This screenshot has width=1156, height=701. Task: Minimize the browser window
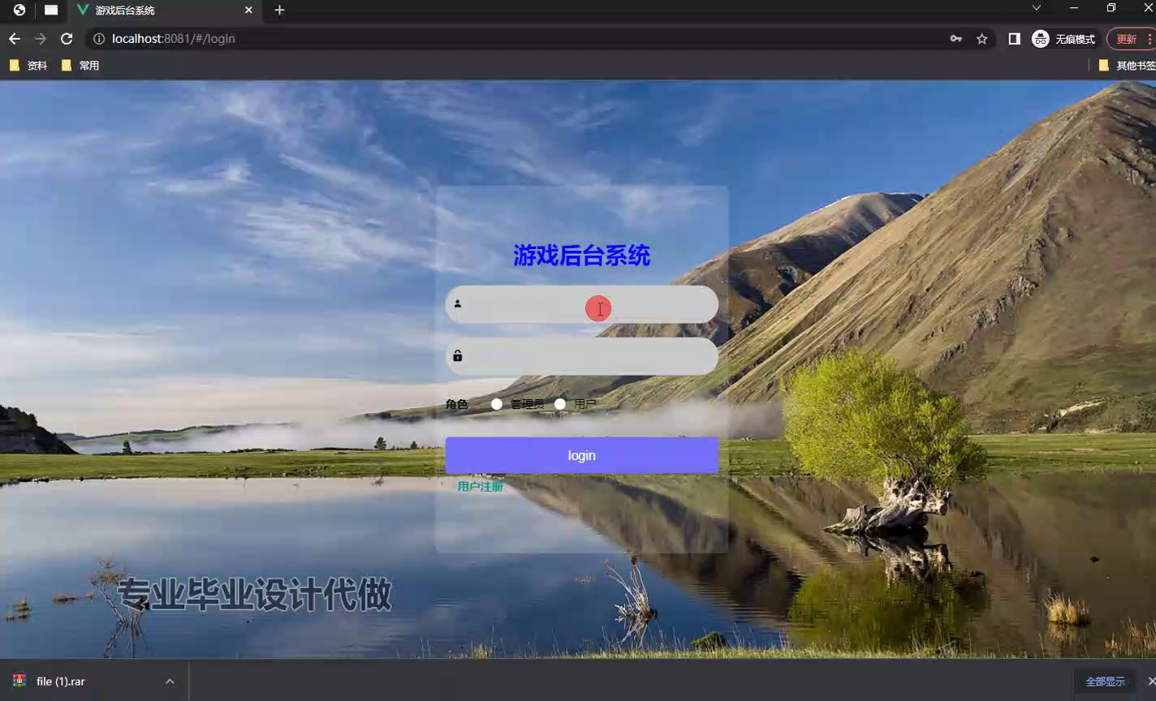1074,8
